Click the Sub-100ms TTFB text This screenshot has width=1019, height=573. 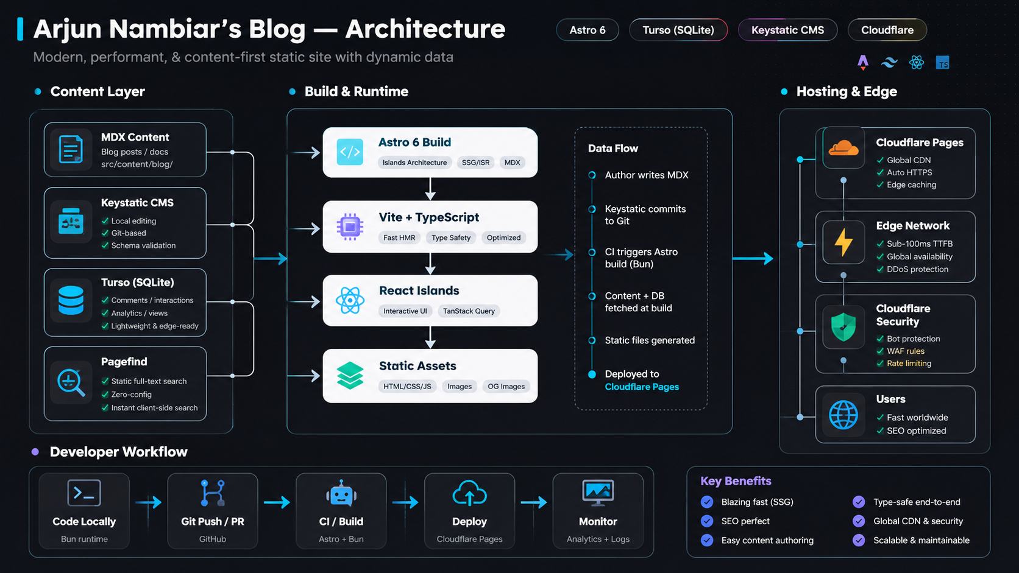click(920, 244)
